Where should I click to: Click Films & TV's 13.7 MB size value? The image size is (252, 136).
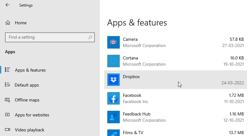[x=236, y=133]
